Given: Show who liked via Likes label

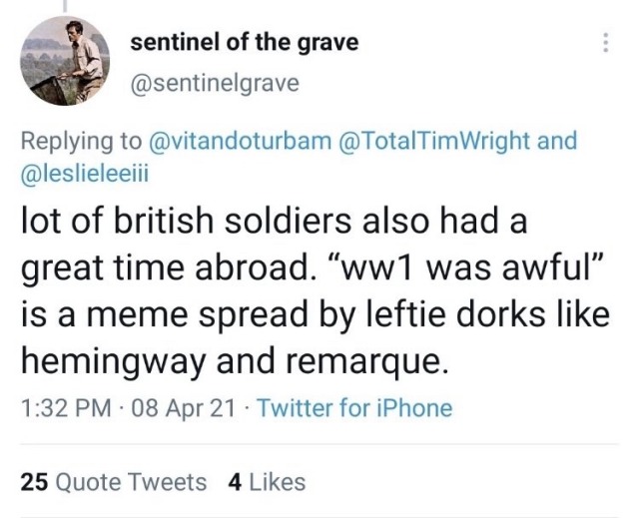Looking at the screenshot, I should point(275,482).
